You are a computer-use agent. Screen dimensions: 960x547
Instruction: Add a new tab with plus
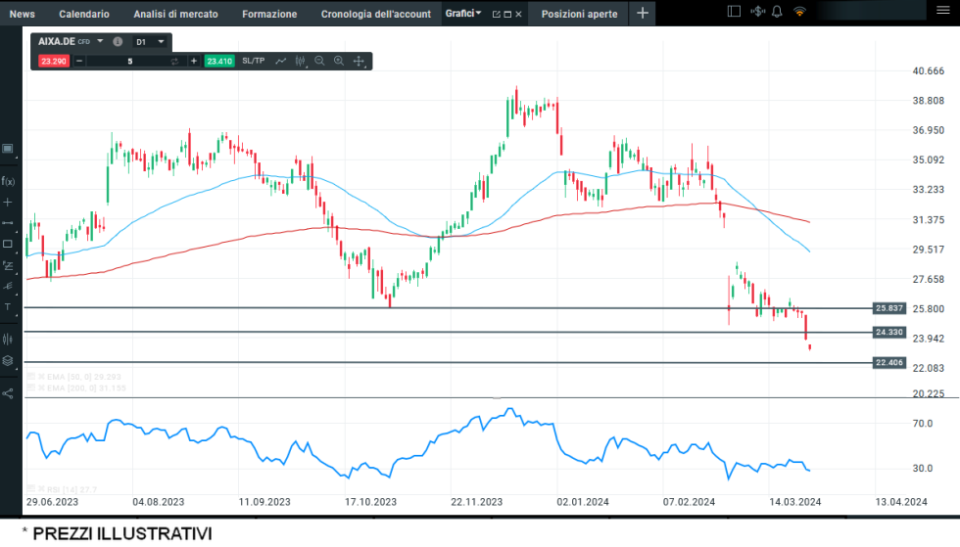pyautogui.click(x=643, y=13)
